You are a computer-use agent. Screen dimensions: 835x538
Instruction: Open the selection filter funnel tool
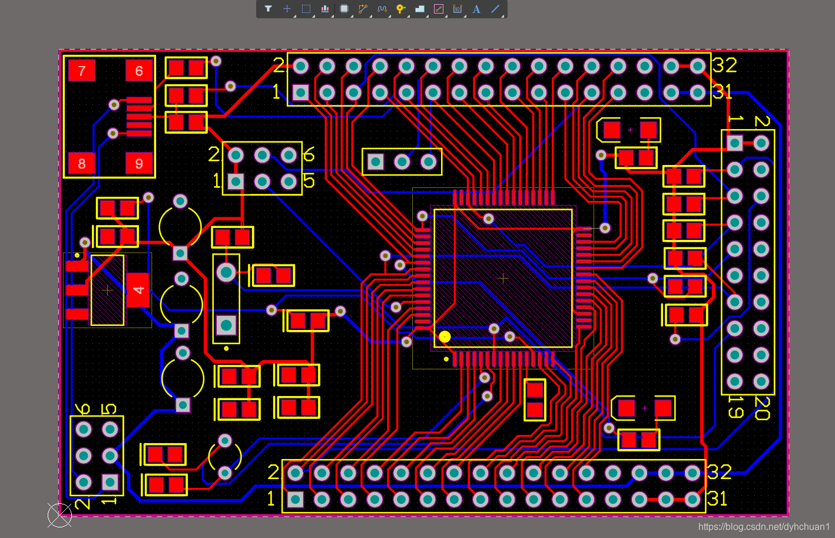(x=268, y=9)
